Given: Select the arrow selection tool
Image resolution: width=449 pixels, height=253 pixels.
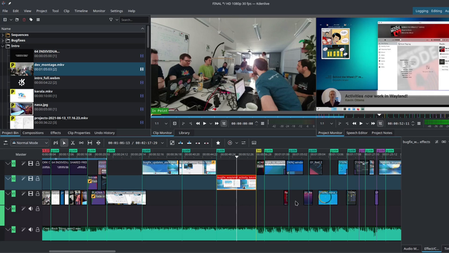Looking at the screenshot, I should (64, 143).
